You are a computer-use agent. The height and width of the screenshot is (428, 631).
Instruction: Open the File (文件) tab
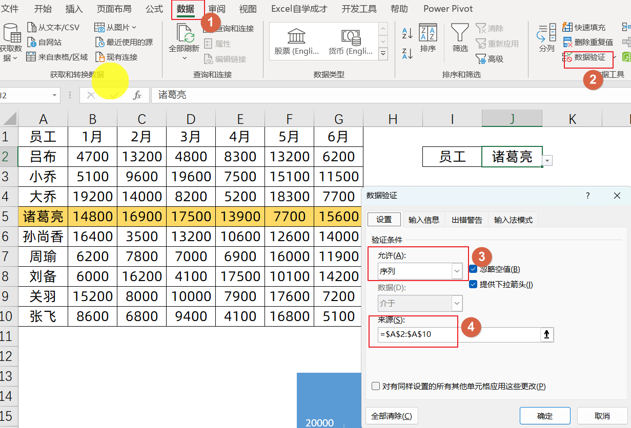click(x=10, y=9)
